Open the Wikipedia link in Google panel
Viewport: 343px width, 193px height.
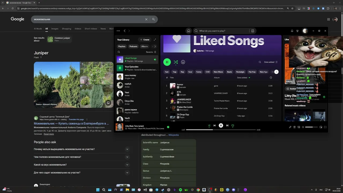tap(173, 135)
